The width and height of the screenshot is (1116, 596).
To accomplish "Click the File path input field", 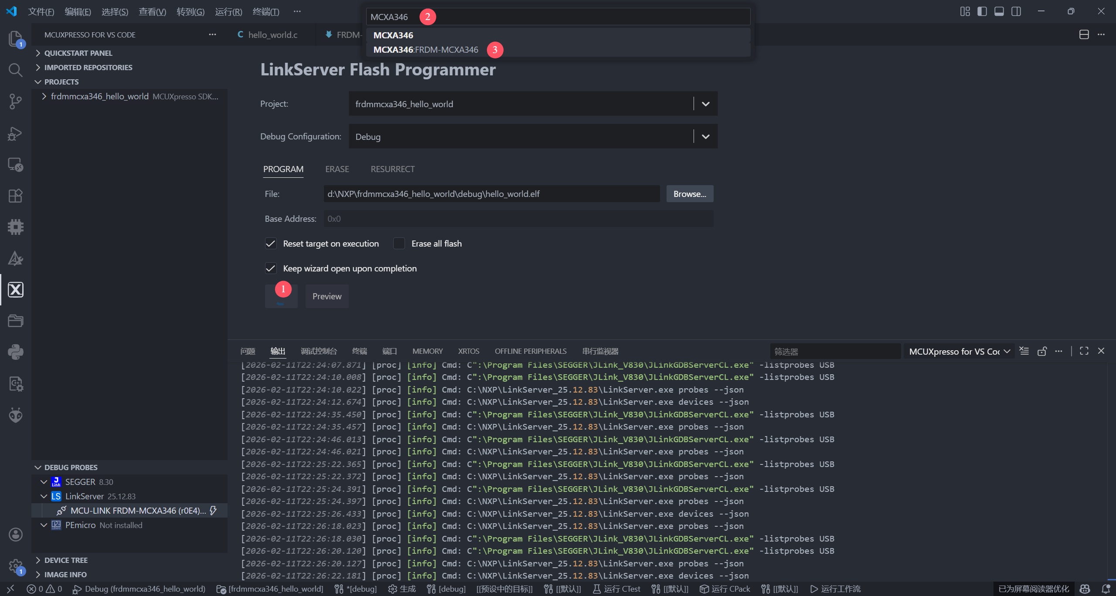I will pos(491,194).
